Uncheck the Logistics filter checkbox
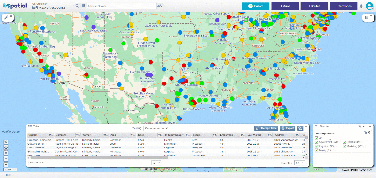The width and height of the screenshot is (376, 178). (x=317, y=146)
